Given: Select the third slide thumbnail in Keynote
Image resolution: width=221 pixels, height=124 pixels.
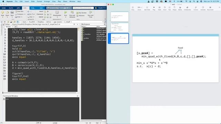Looking at the screenshot, I should (119, 39).
